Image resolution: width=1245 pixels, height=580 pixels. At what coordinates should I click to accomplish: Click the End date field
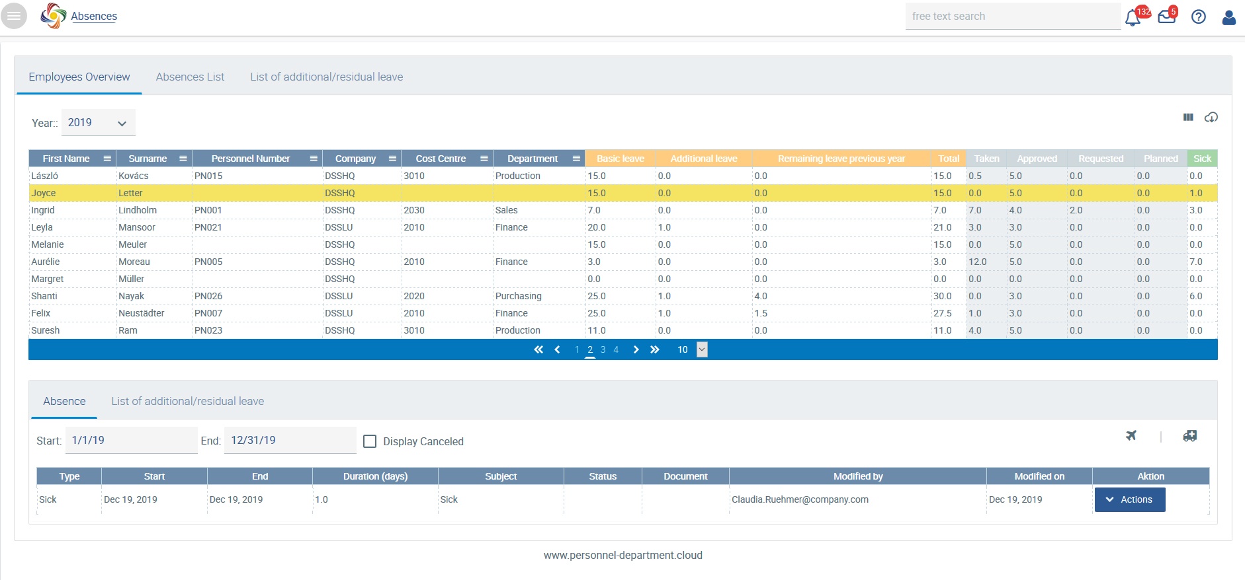coord(290,440)
